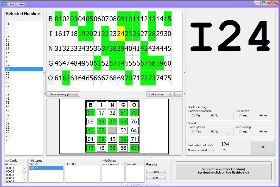Collapse the bottom panel splitter handle
This screenshot has width=280, height=187.
[x=140, y=157]
